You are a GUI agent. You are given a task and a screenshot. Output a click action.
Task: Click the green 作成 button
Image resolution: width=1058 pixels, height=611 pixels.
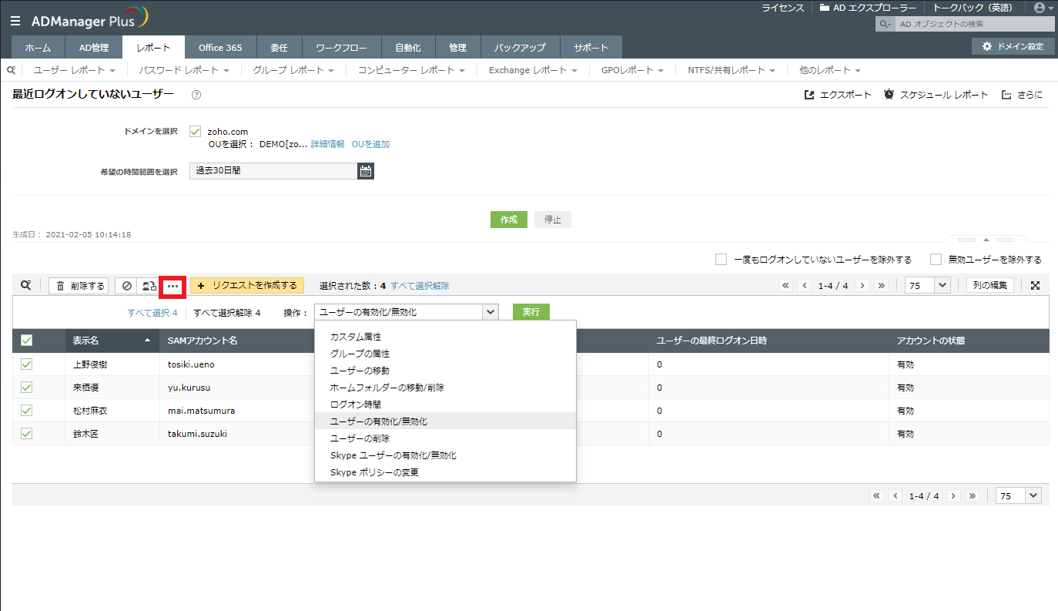point(509,220)
